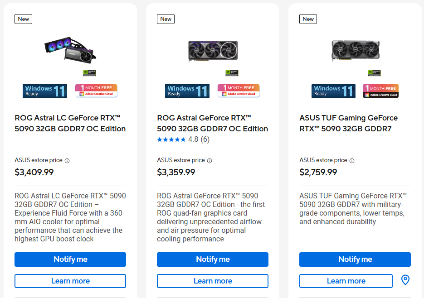Open ASUS TUF Gaming GeForce RTX 5090 title
Image resolution: width=424 pixels, height=298 pixels.
(348, 123)
